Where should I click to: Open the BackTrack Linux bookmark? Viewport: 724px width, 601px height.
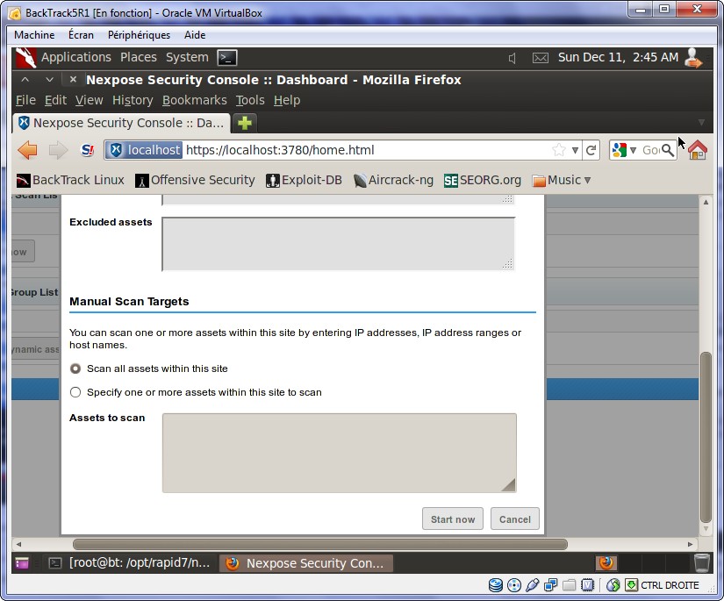click(70, 180)
